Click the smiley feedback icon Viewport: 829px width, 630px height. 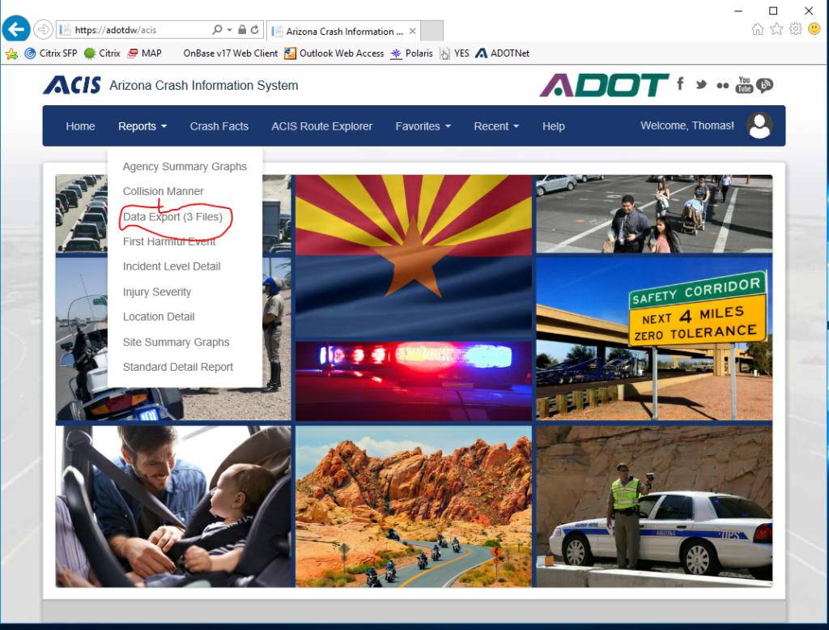tap(813, 28)
